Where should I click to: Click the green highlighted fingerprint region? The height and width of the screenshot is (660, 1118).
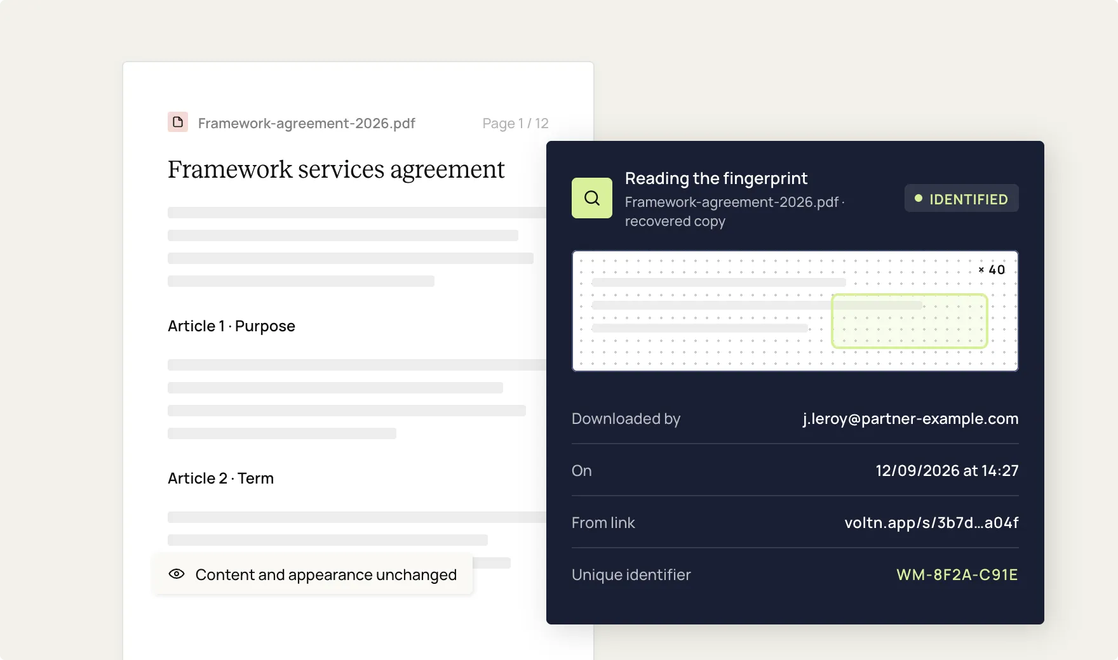coord(910,321)
